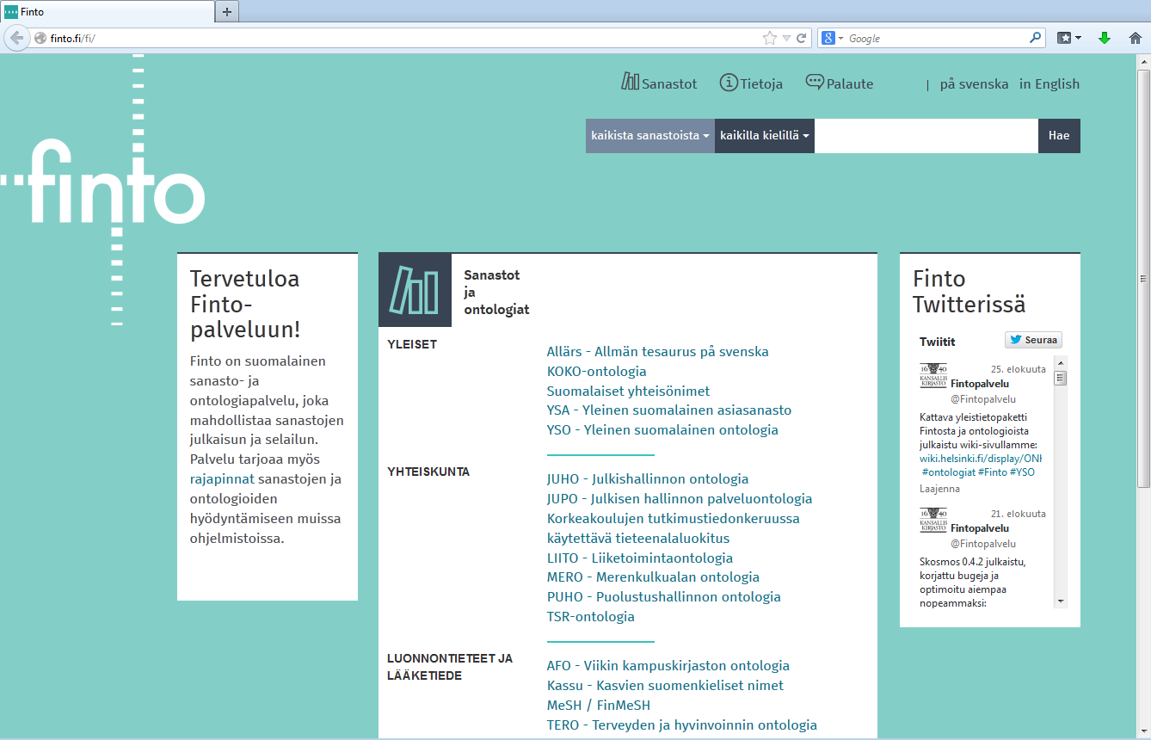1151x740 pixels.
Task: Click the Twitter feed scrollbar thumb
Action: [x=1061, y=378]
